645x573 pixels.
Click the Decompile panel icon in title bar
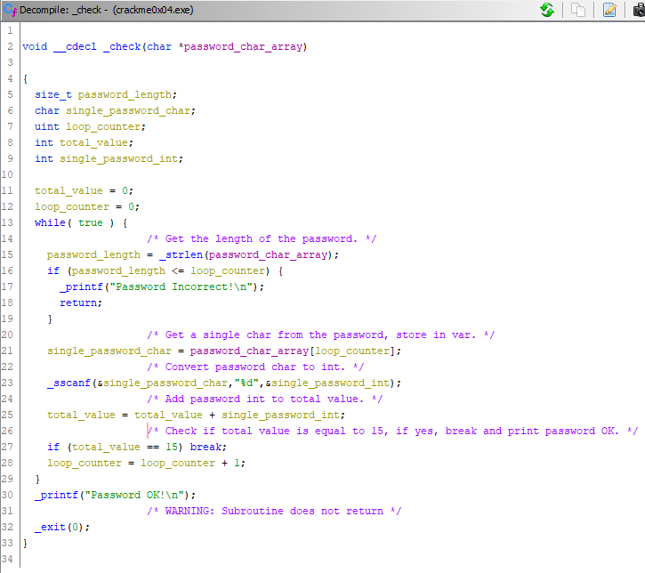coord(10,10)
